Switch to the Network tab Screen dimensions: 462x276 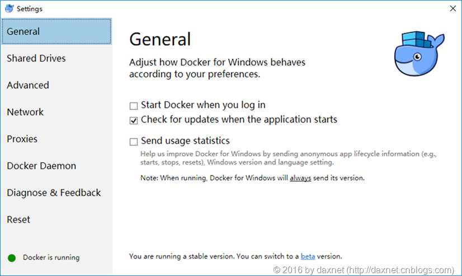point(25,112)
